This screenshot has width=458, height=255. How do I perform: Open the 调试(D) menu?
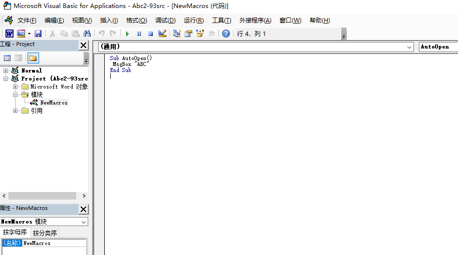point(165,20)
